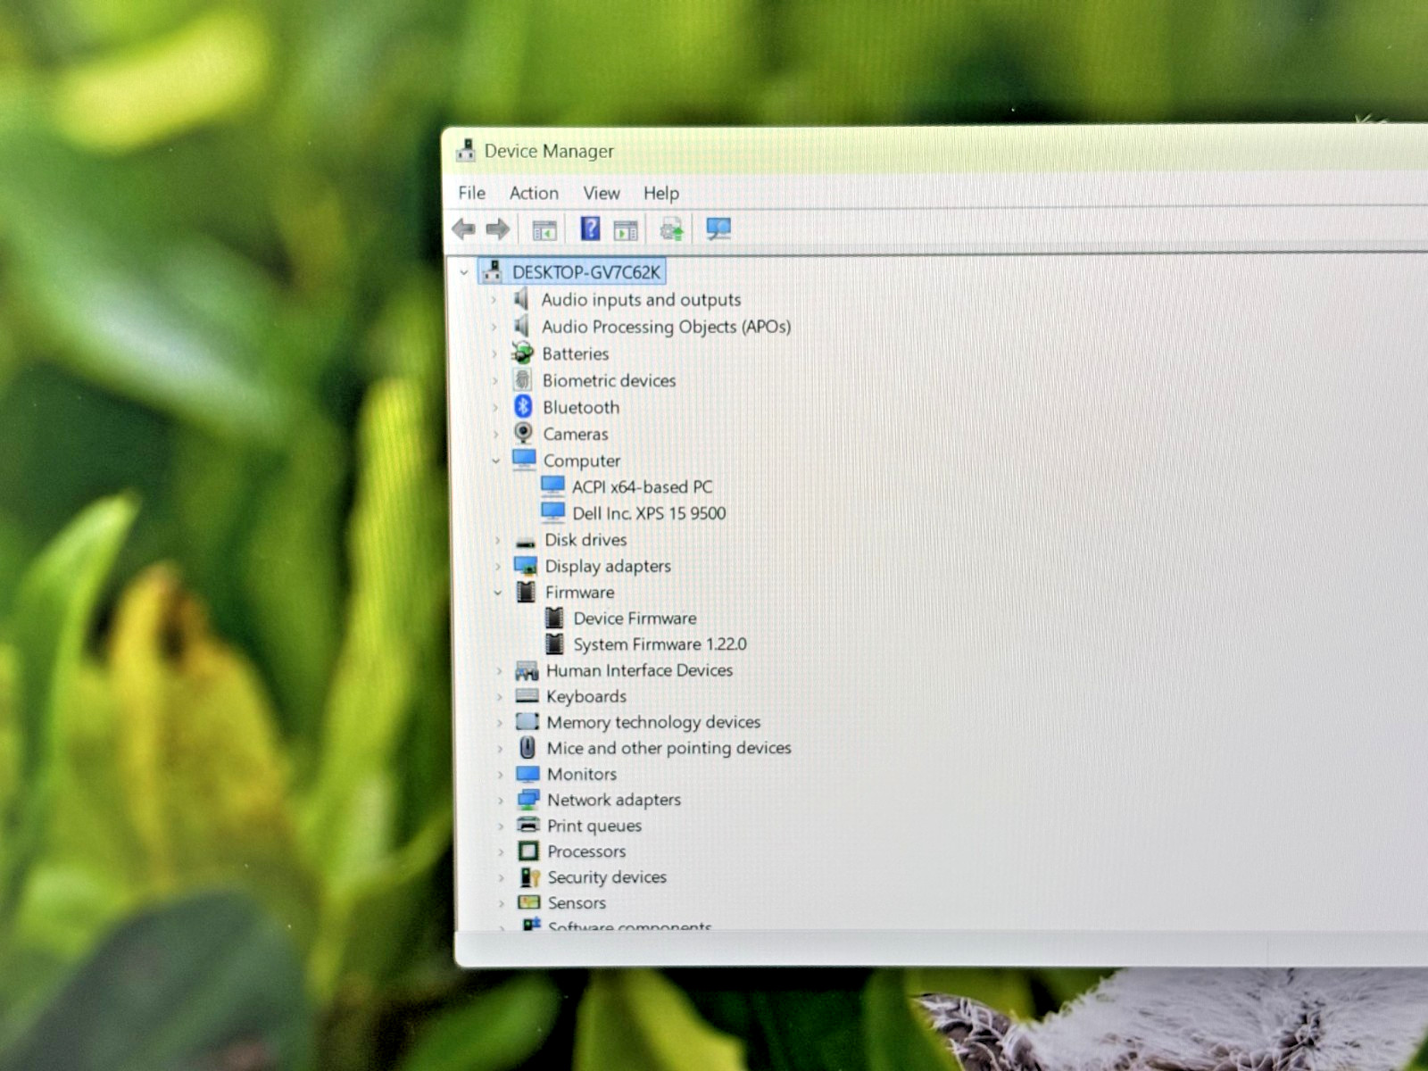Collapse the DESKTOP-GV7C62K root node
The width and height of the screenshot is (1428, 1071).
pyautogui.click(x=463, y=272)
